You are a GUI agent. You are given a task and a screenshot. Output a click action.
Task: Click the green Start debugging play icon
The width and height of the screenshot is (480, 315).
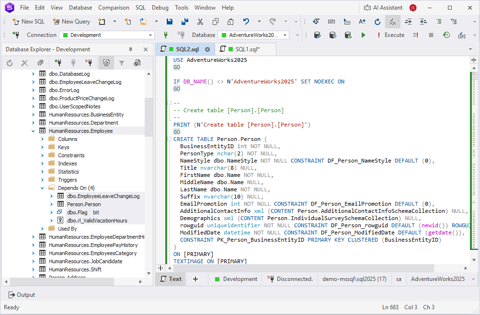pyautogui.click(x=363, y=35)
